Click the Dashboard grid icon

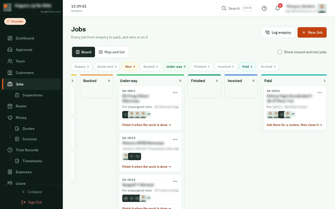pos(10,38)
